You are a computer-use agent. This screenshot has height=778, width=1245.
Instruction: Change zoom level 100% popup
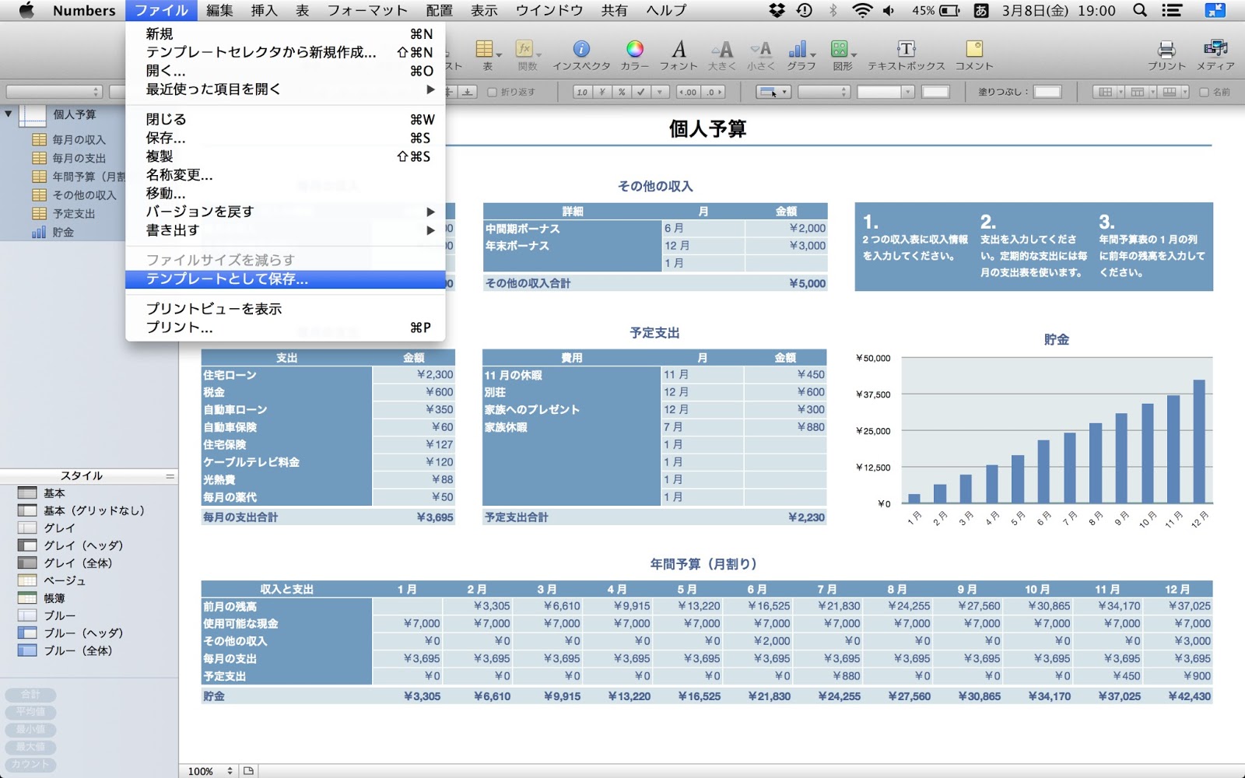click(x=210, y=771)
